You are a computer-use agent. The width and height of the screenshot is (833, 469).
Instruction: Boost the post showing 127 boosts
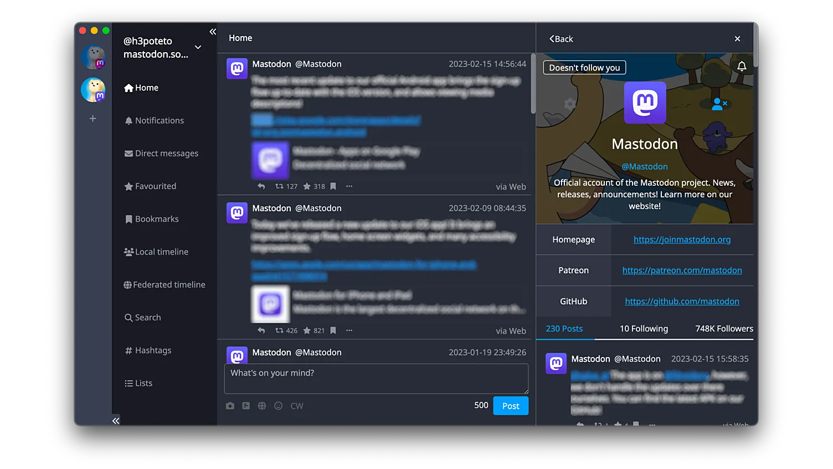click(280, 186)
